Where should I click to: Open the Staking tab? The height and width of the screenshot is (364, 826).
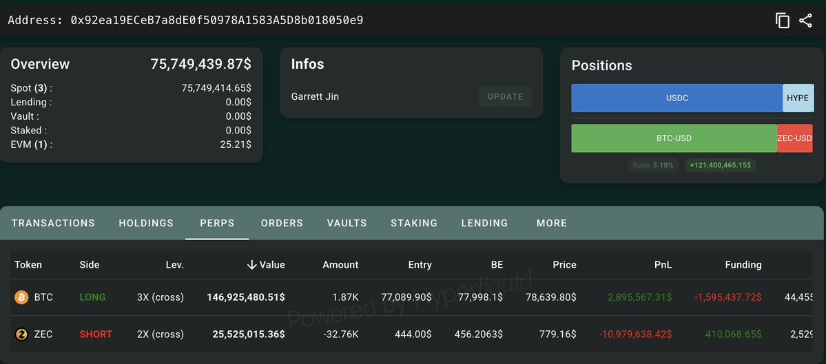pos(414,223)
